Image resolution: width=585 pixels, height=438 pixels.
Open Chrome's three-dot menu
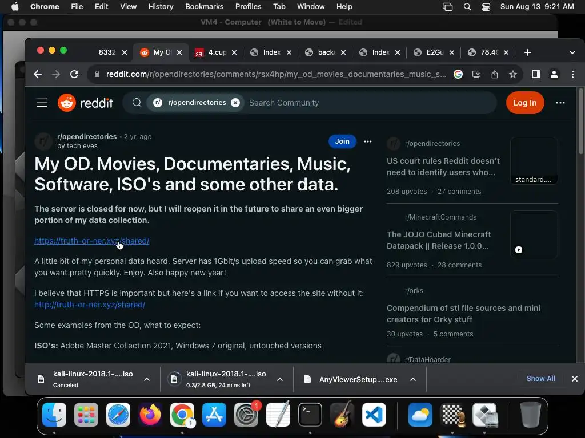coord(572,74)
